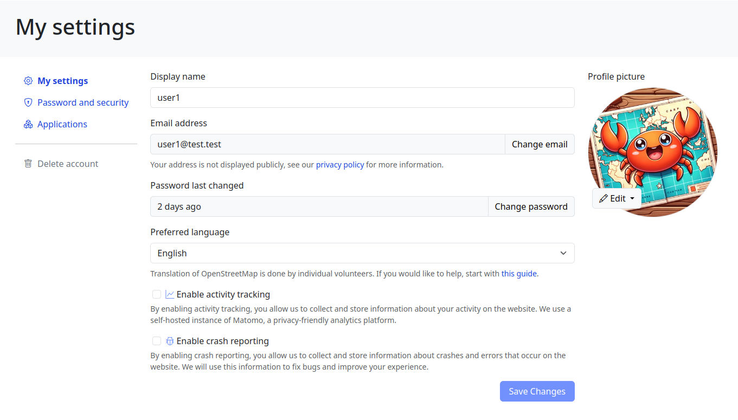
Task: Click the chevron arrow in the language selector
Action: (x=563, y=253)
